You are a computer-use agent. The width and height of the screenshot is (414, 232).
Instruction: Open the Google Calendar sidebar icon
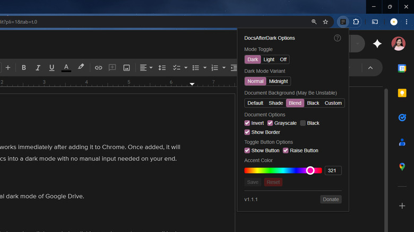402,68
